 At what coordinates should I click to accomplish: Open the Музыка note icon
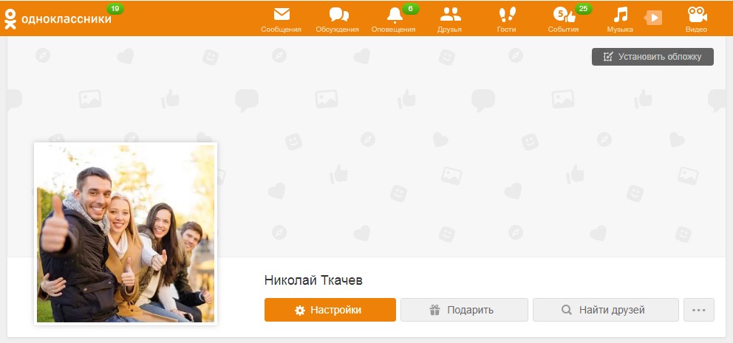[621, 15]
